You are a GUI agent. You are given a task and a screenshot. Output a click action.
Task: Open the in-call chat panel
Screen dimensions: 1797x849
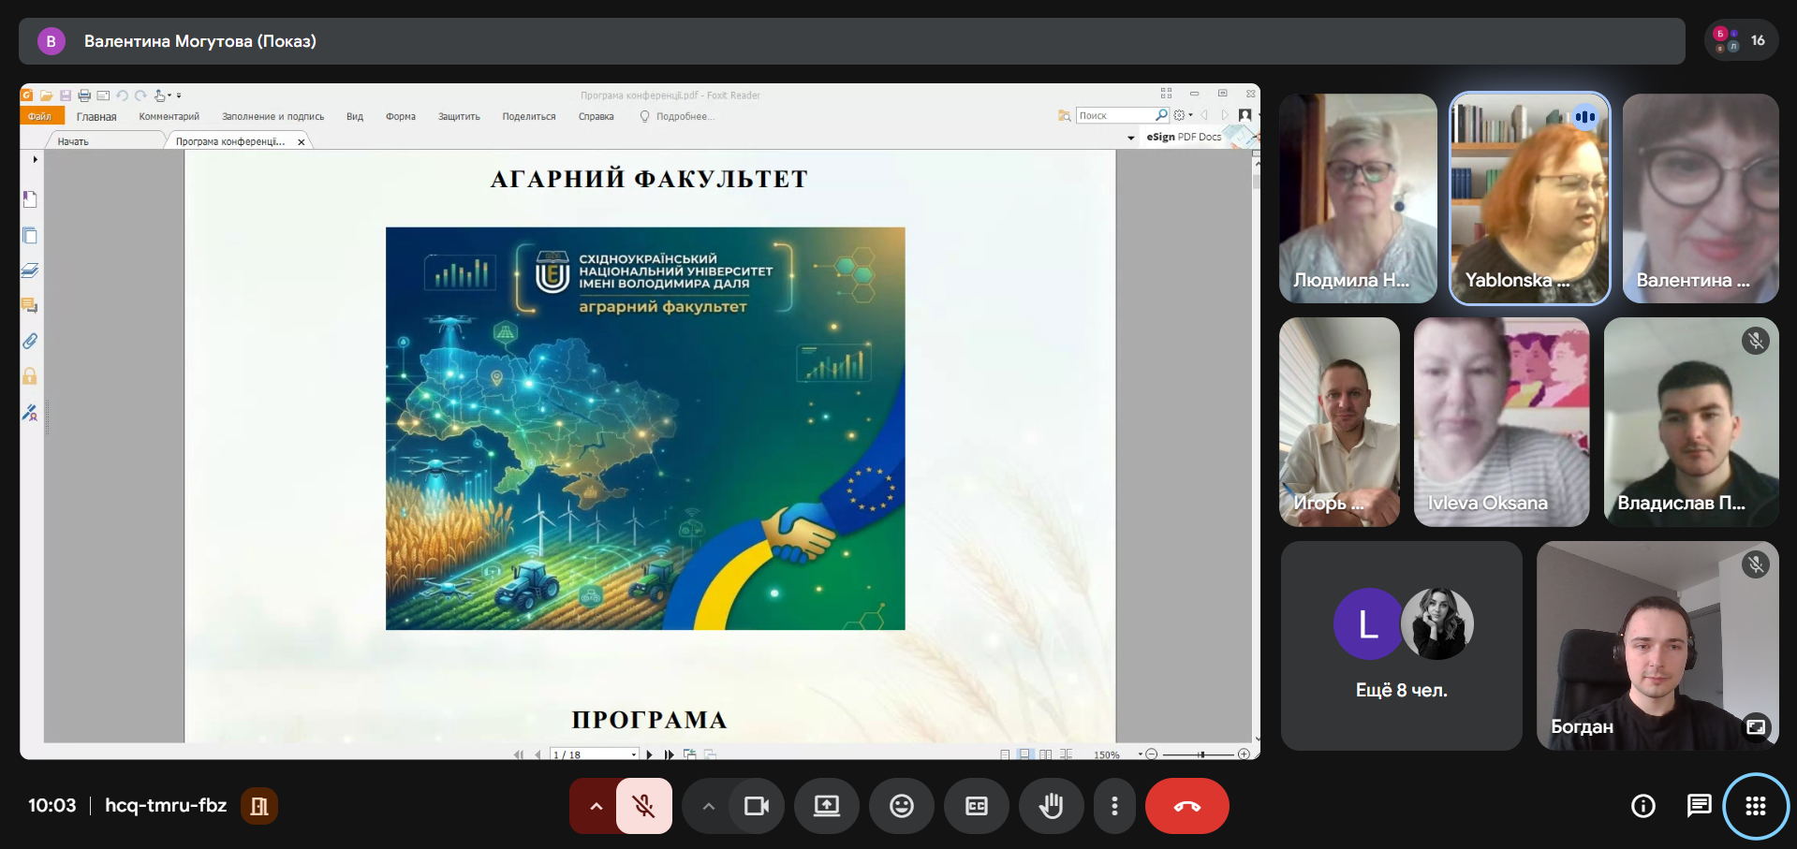(1699, 806)
